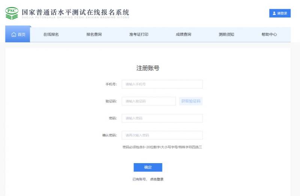This screenshot has width=300, height=196.
Task: Visit the 帮助中心 tab
Action: point(269,35)
